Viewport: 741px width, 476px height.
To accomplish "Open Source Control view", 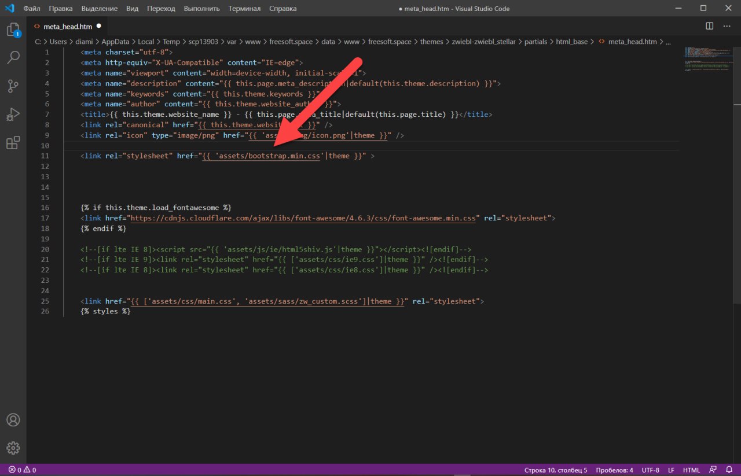I will 13,86.
